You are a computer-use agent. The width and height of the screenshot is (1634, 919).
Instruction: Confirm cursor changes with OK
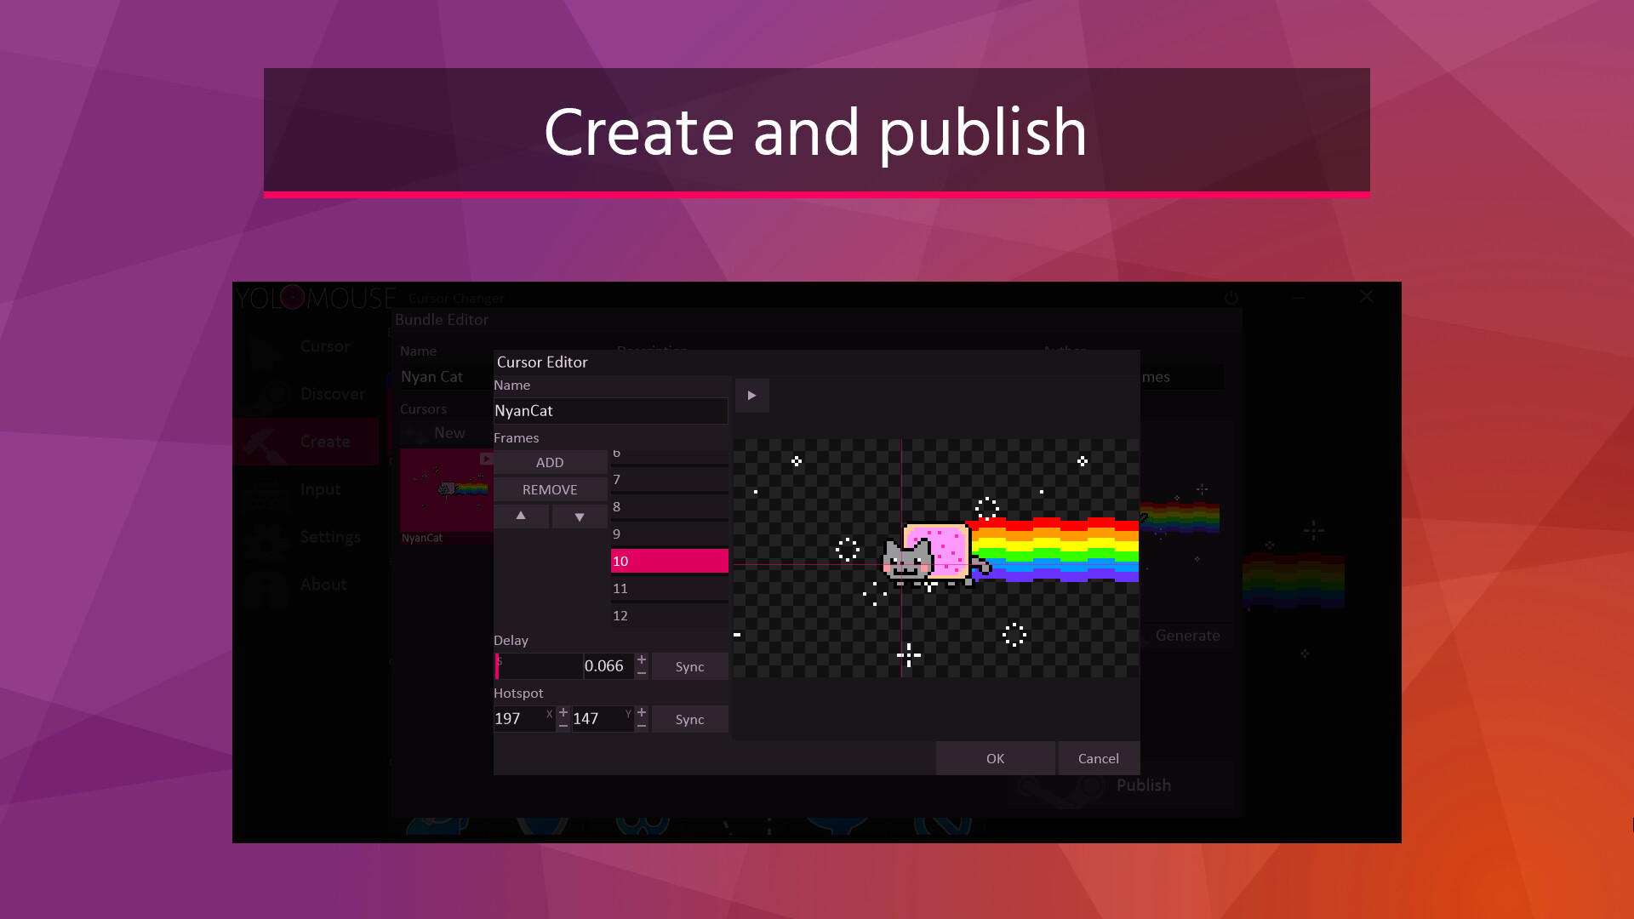[995, 758]
